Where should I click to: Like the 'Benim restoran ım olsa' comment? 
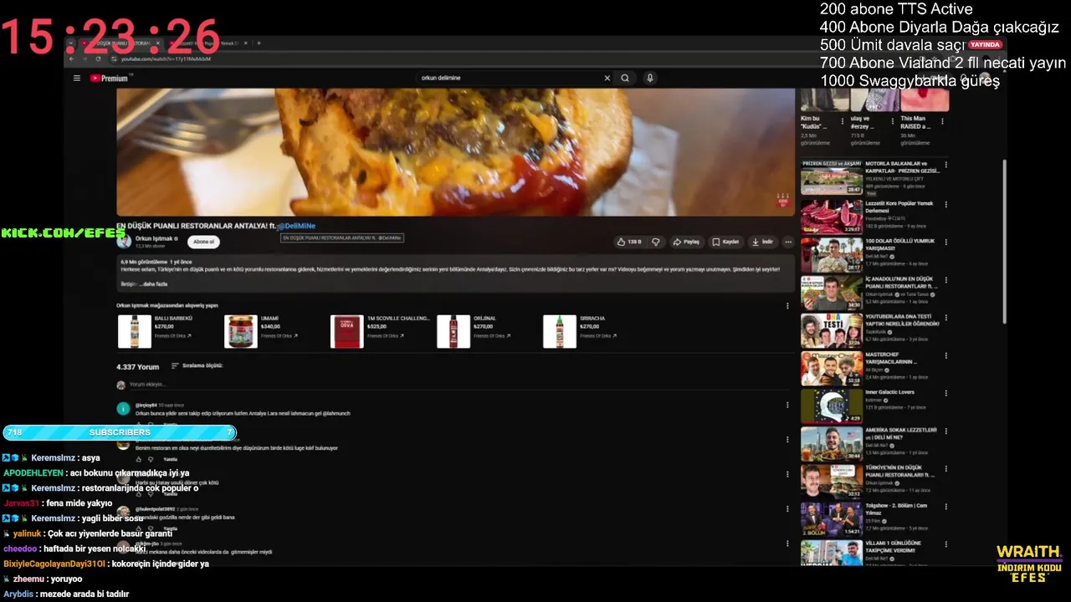[138, 459]
